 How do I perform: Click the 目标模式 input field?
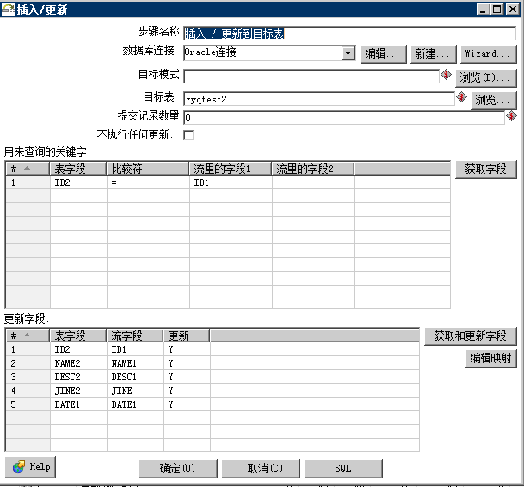pyautogui.click(x=311, y=77)
